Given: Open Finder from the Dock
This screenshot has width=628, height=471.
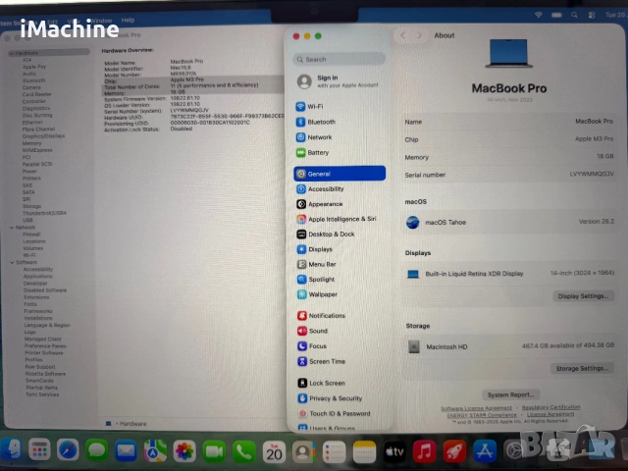Looking at the screenshot, I should (11, 448).
